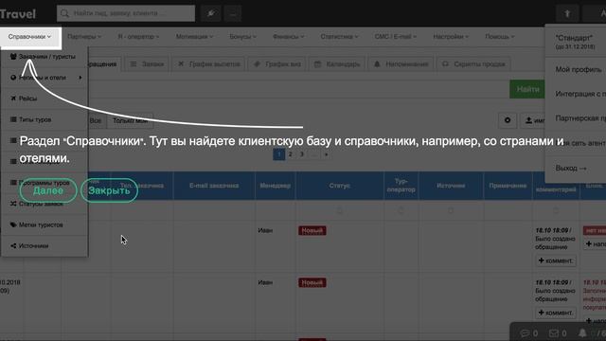Viewport: 606px width, 341px height.
Task: Click manager name Иван in the first row
Action: point(265,230)
